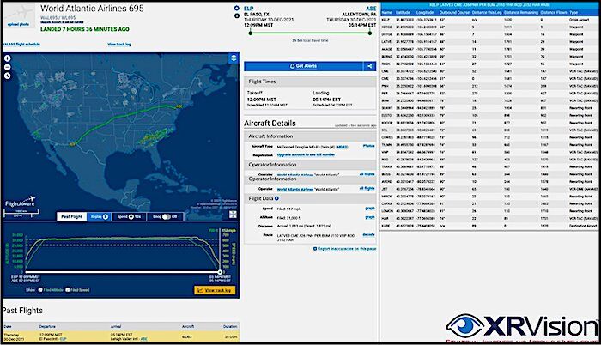Screen dimensions: 601x345
Task: Click ELP airport label on map
Action: click(x=72, y=144)
